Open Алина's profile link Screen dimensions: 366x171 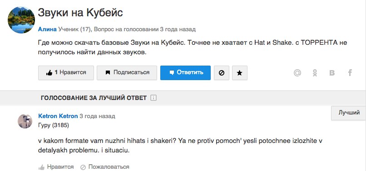(x=47, y=29)
